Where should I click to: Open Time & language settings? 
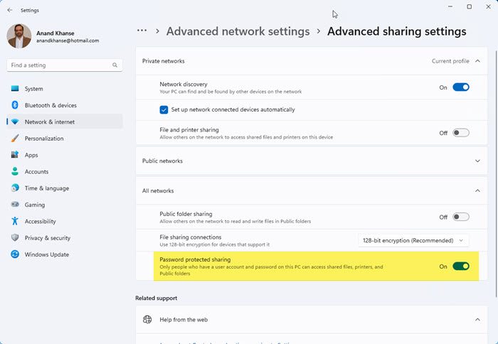coord(47,188)
